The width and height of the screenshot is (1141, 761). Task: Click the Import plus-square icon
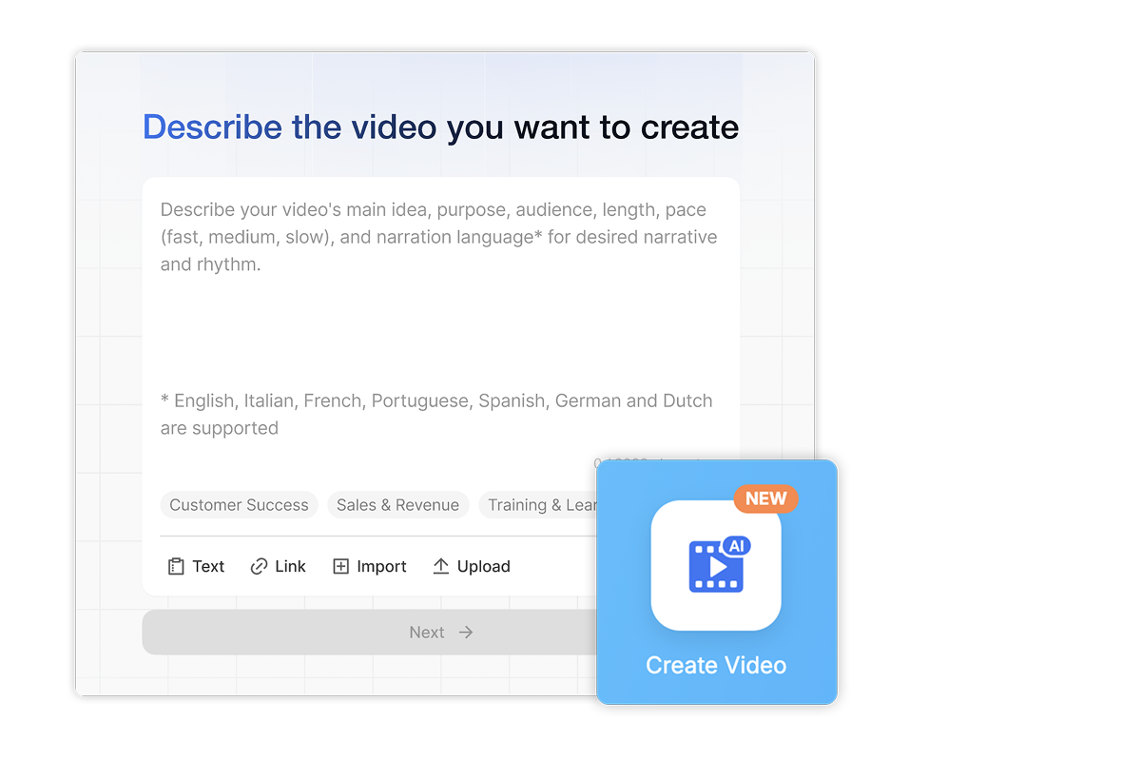[340, 566]
